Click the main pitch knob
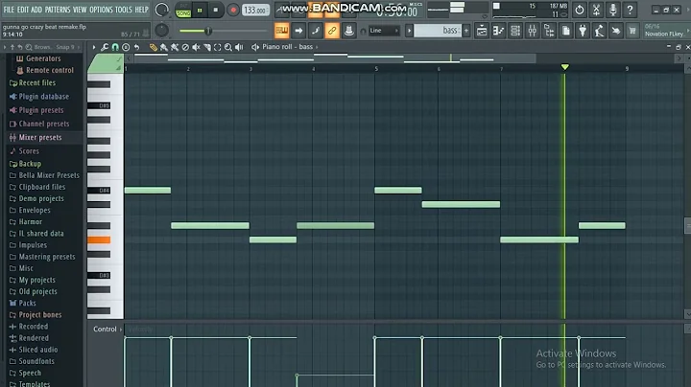The width and height of the screenshot is (691, 387). [x=162, y=31]
